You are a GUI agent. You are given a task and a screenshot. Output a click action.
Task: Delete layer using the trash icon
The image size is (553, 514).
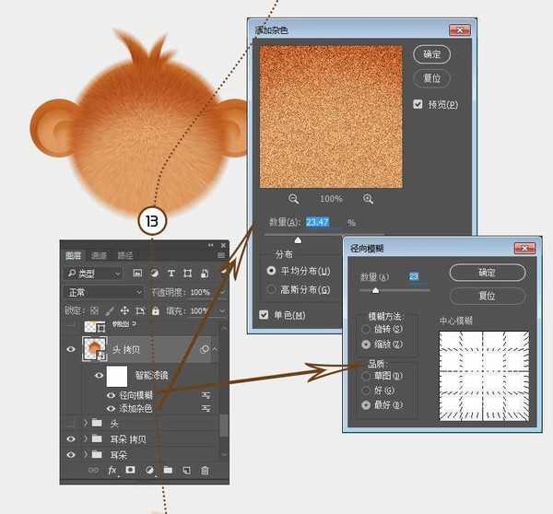click(x=205, y=470)
